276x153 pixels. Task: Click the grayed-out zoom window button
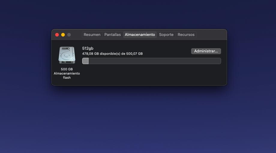[69, 35]
